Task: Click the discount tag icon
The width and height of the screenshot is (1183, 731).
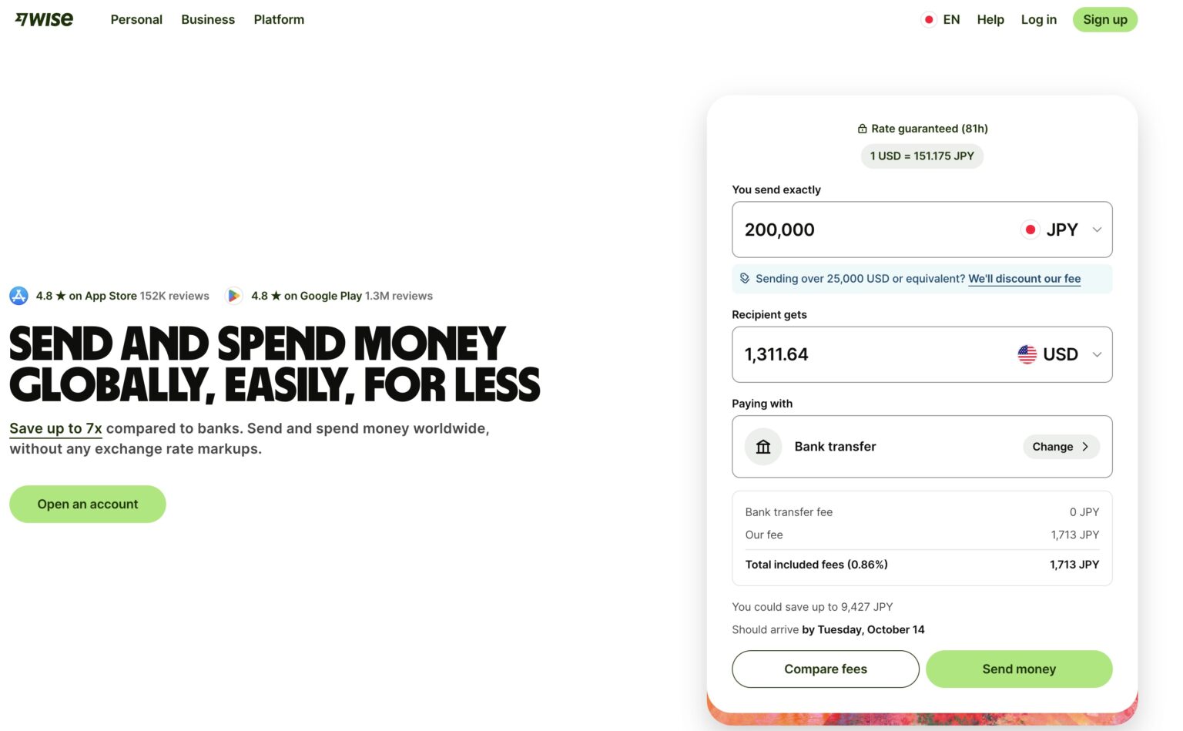Action: (x=745, y=279)
